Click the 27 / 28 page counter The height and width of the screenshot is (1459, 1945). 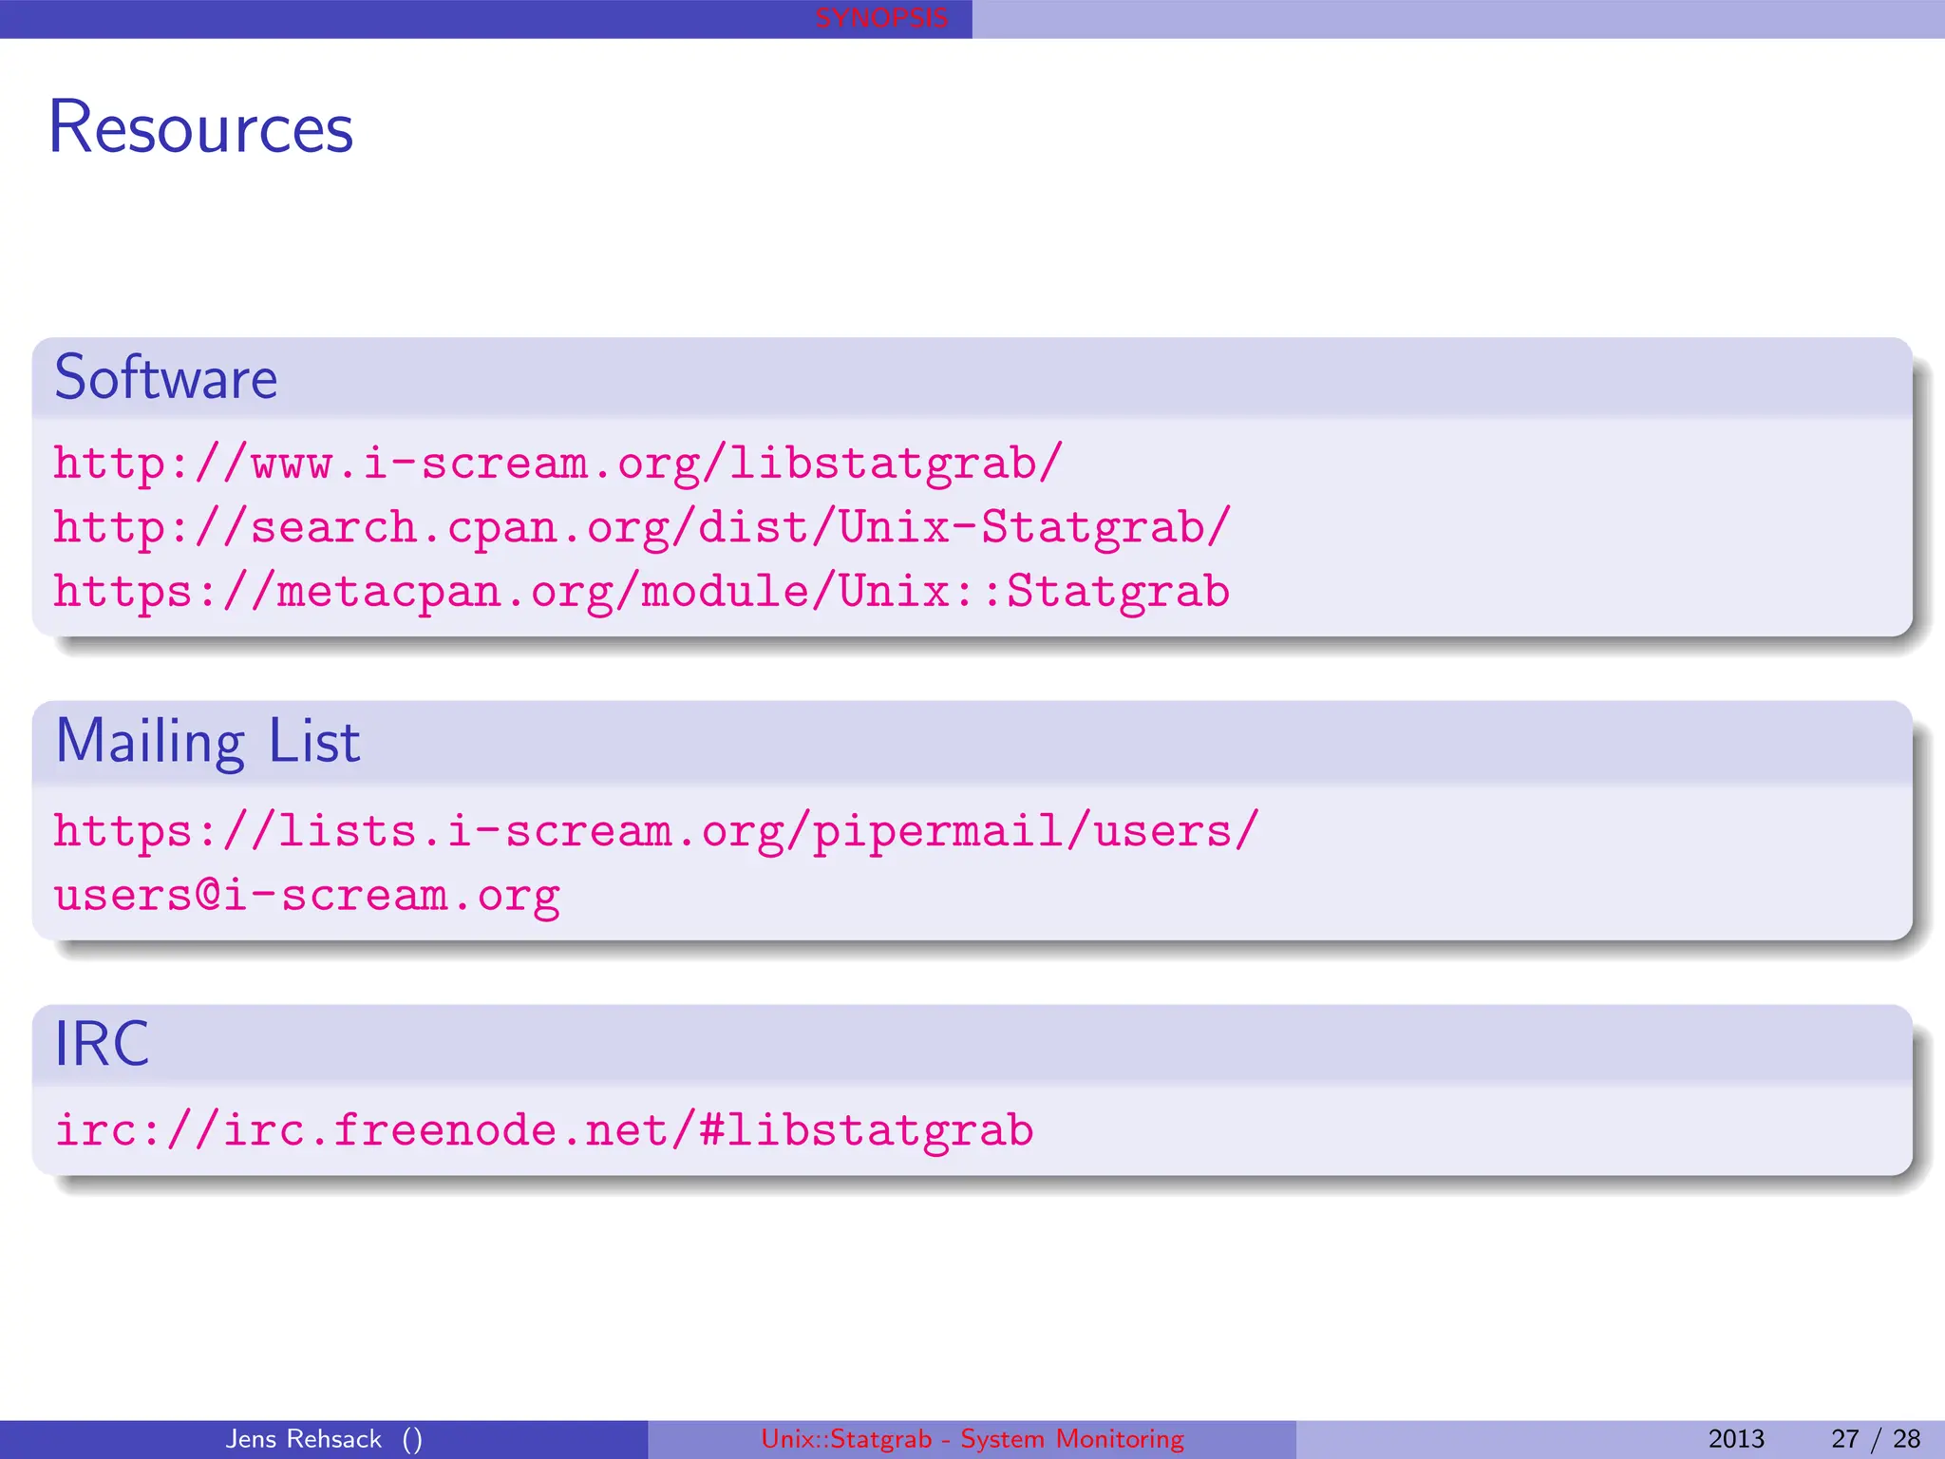coord(1876,1439)
